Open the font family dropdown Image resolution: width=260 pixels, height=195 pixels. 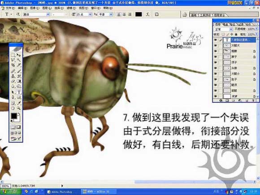(x=36, y=14)
